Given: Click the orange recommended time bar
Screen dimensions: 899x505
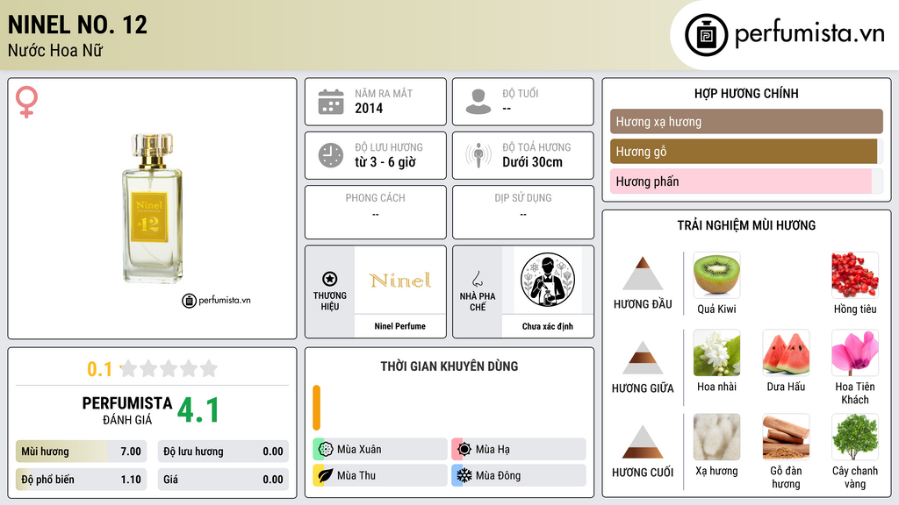Looking at the screenshot, I should (316, 408).
